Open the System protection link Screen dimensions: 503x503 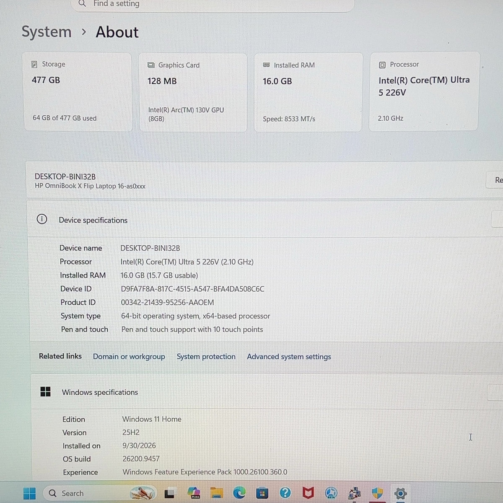pyautogui.click(x=206, y=357)
